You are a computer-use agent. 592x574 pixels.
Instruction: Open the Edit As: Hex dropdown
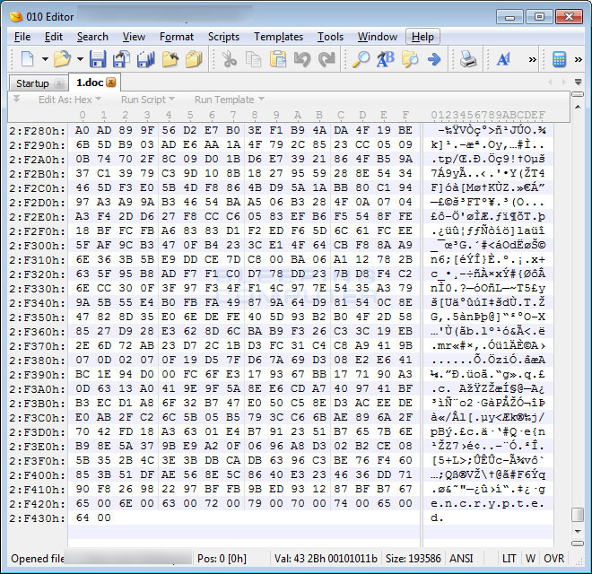click(69, 100)
